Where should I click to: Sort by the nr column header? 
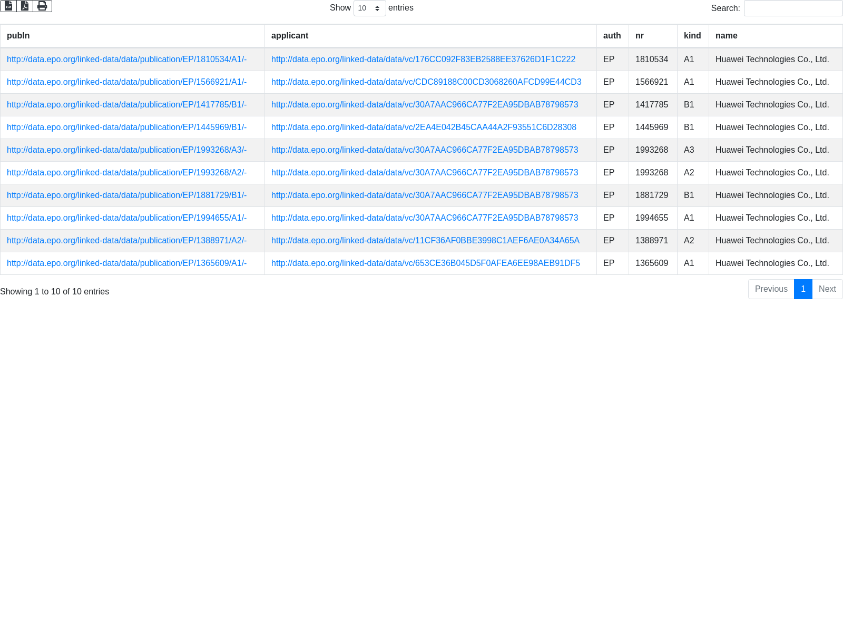pos(640,36)
